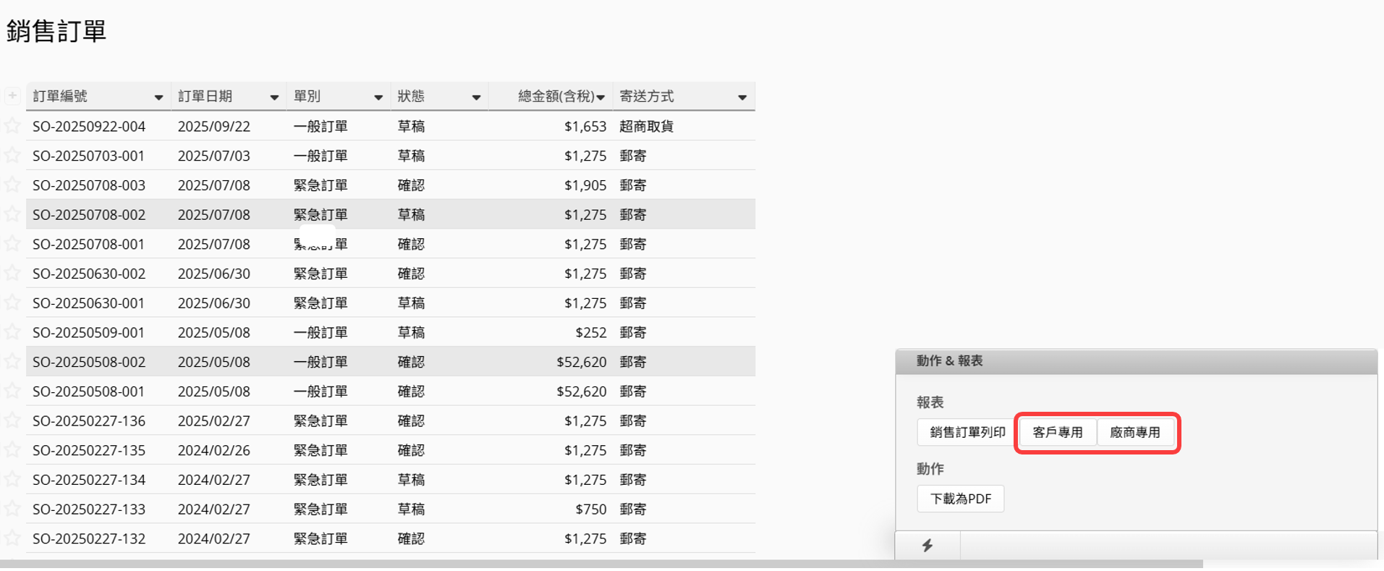This screenshot has height=571, width=1384.
Task: Open the 單別 column dropdown arrow
Action: (x=378, y=97)
